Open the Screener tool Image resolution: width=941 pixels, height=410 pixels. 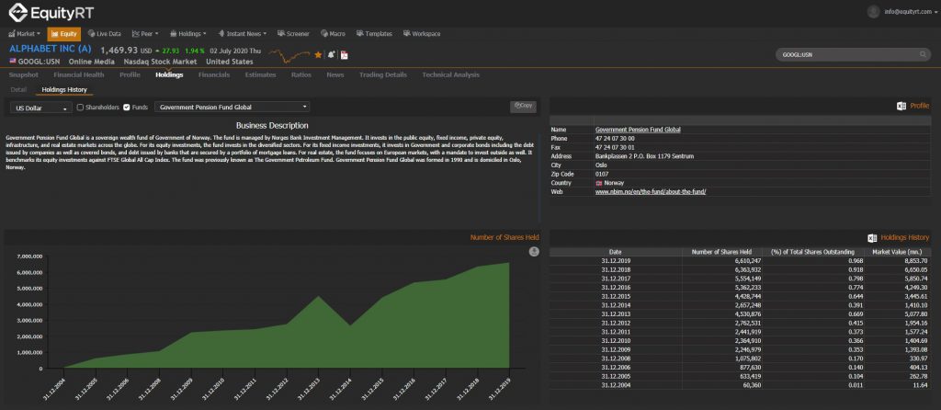[293, 34]
